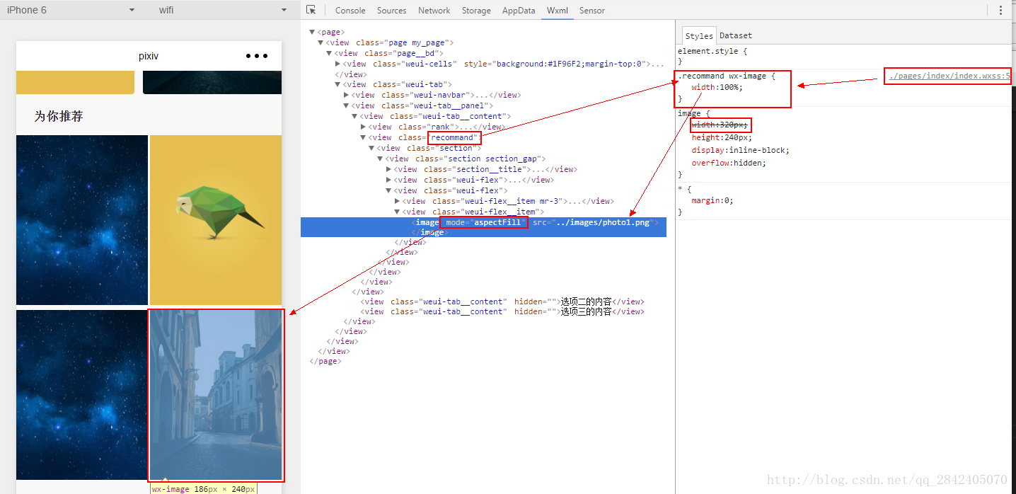Image resolution: width=1016 pixels, height=494 pixels.
Task: Select the Sensor tab
Action: pyautogui.click(x=591, y=11)
